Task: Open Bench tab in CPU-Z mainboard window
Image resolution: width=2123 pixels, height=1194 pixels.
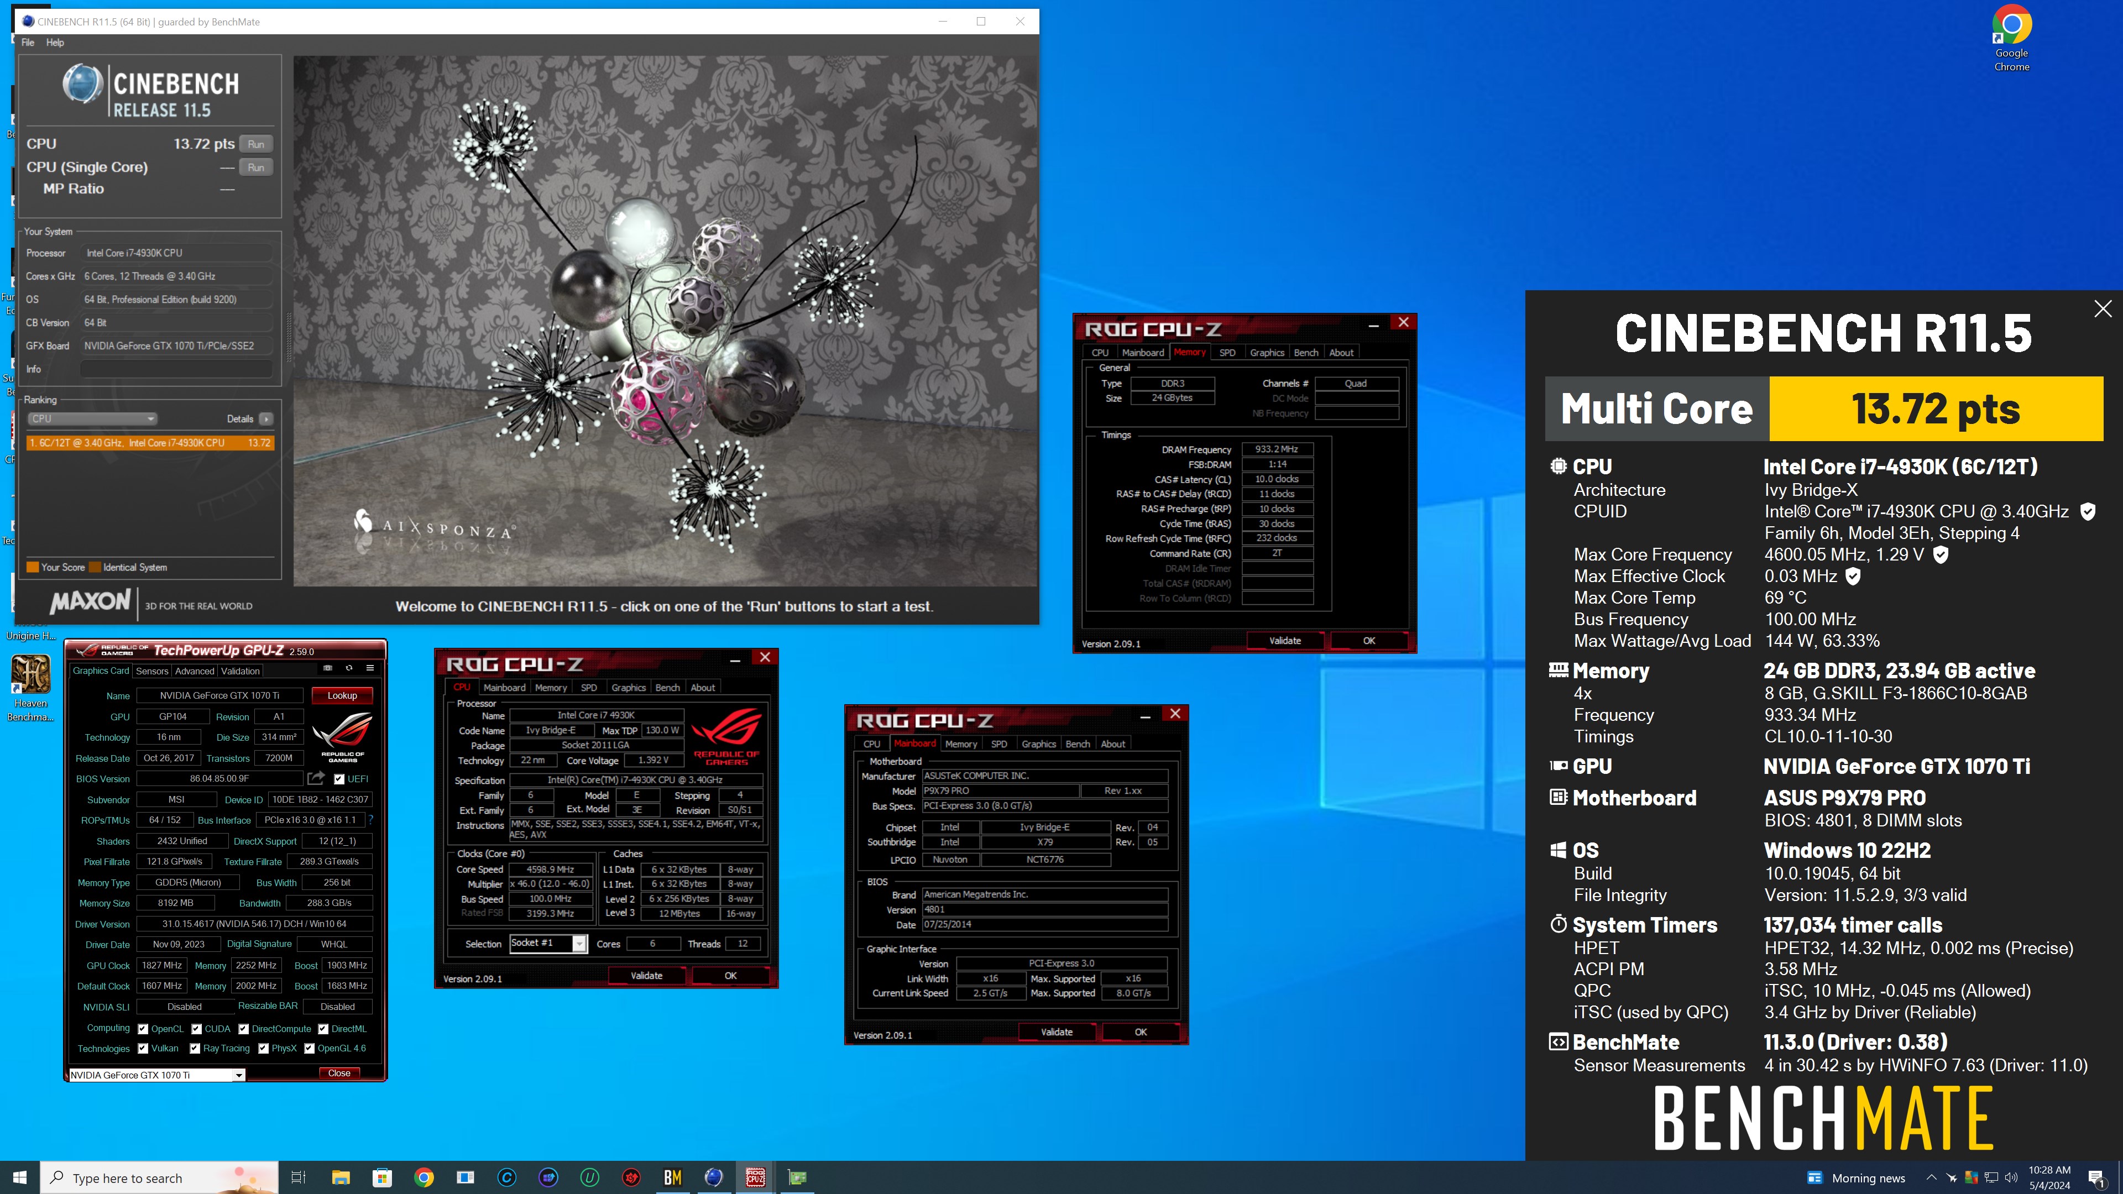Action: point(1077,743)
